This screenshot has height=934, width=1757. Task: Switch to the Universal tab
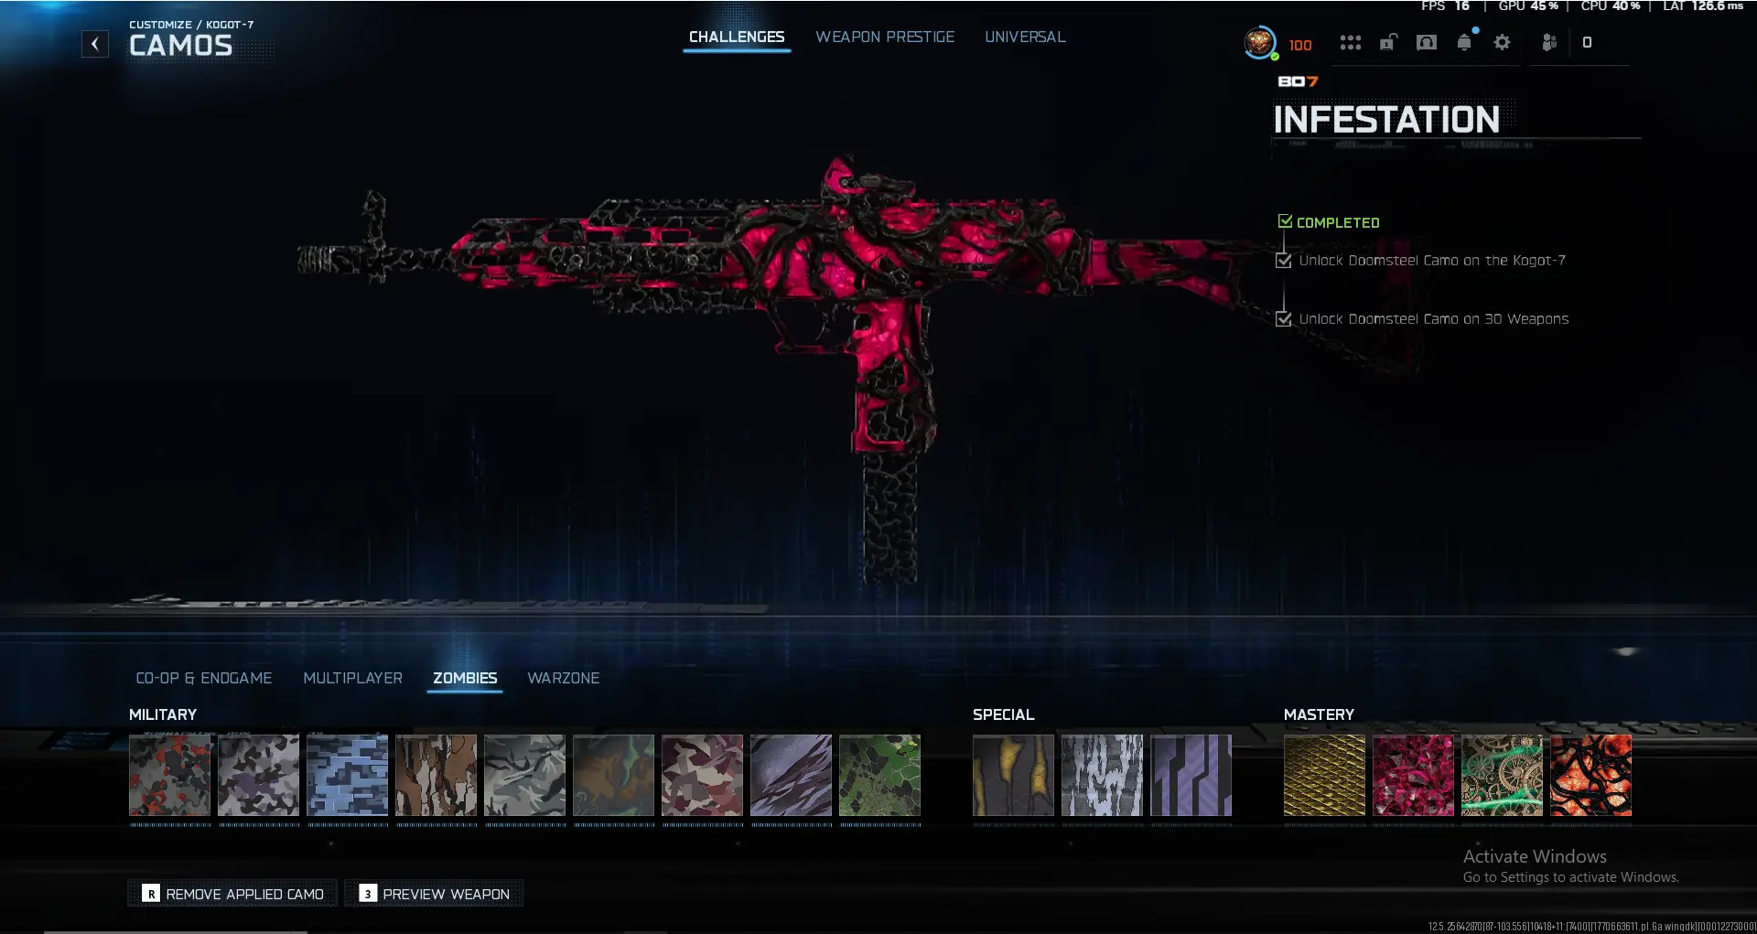[1025, 38]
